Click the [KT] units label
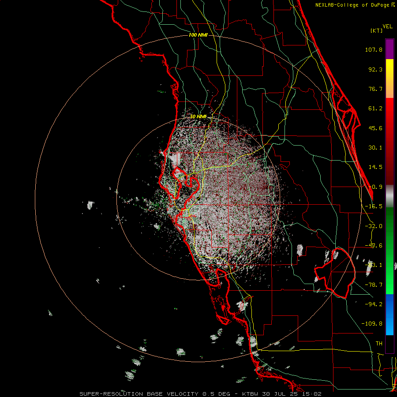 tap(376, 30)
